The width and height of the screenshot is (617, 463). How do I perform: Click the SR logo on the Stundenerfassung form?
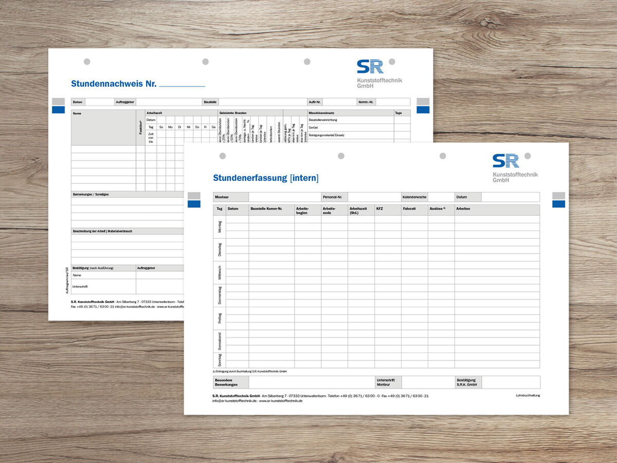coord(506,161)
